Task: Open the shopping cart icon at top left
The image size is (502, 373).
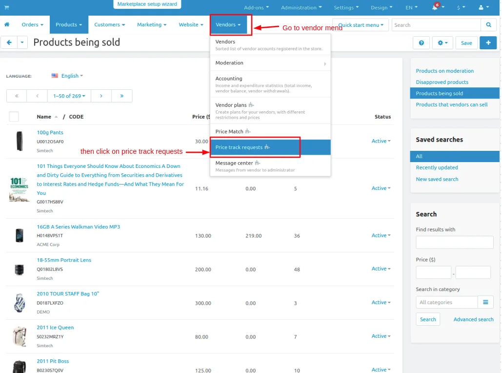Action: pos(6,7)
